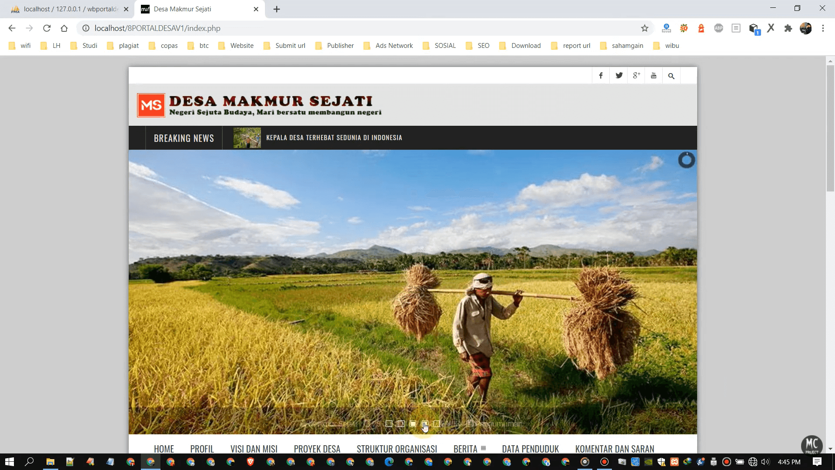
Task: Click the KOMENTAR DAN SARAN link
Action: click(615, 449)
